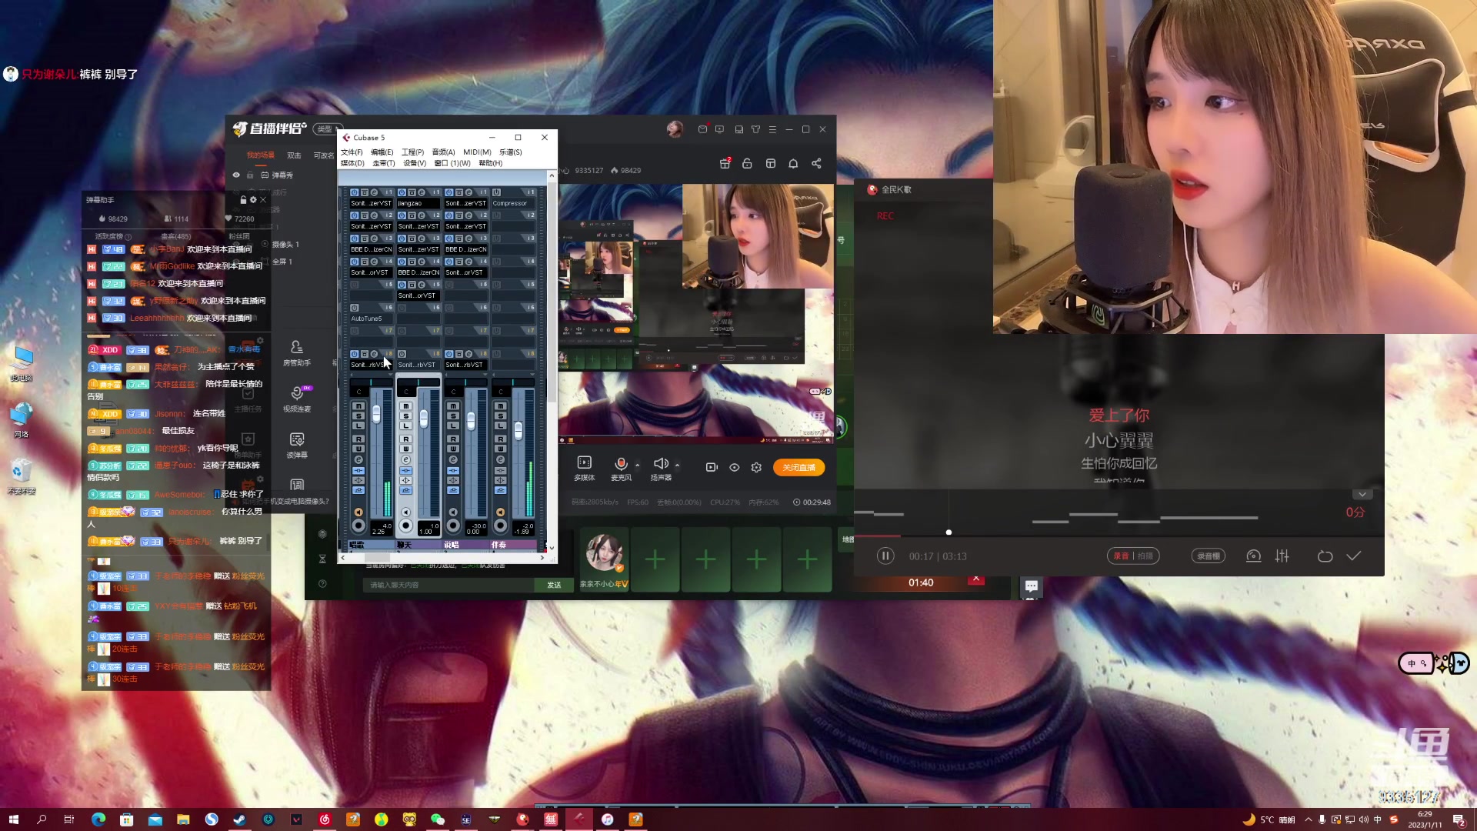Open settings gear in 直播伴侣
The image size is (1477, 831).
[x=756, y=467]
